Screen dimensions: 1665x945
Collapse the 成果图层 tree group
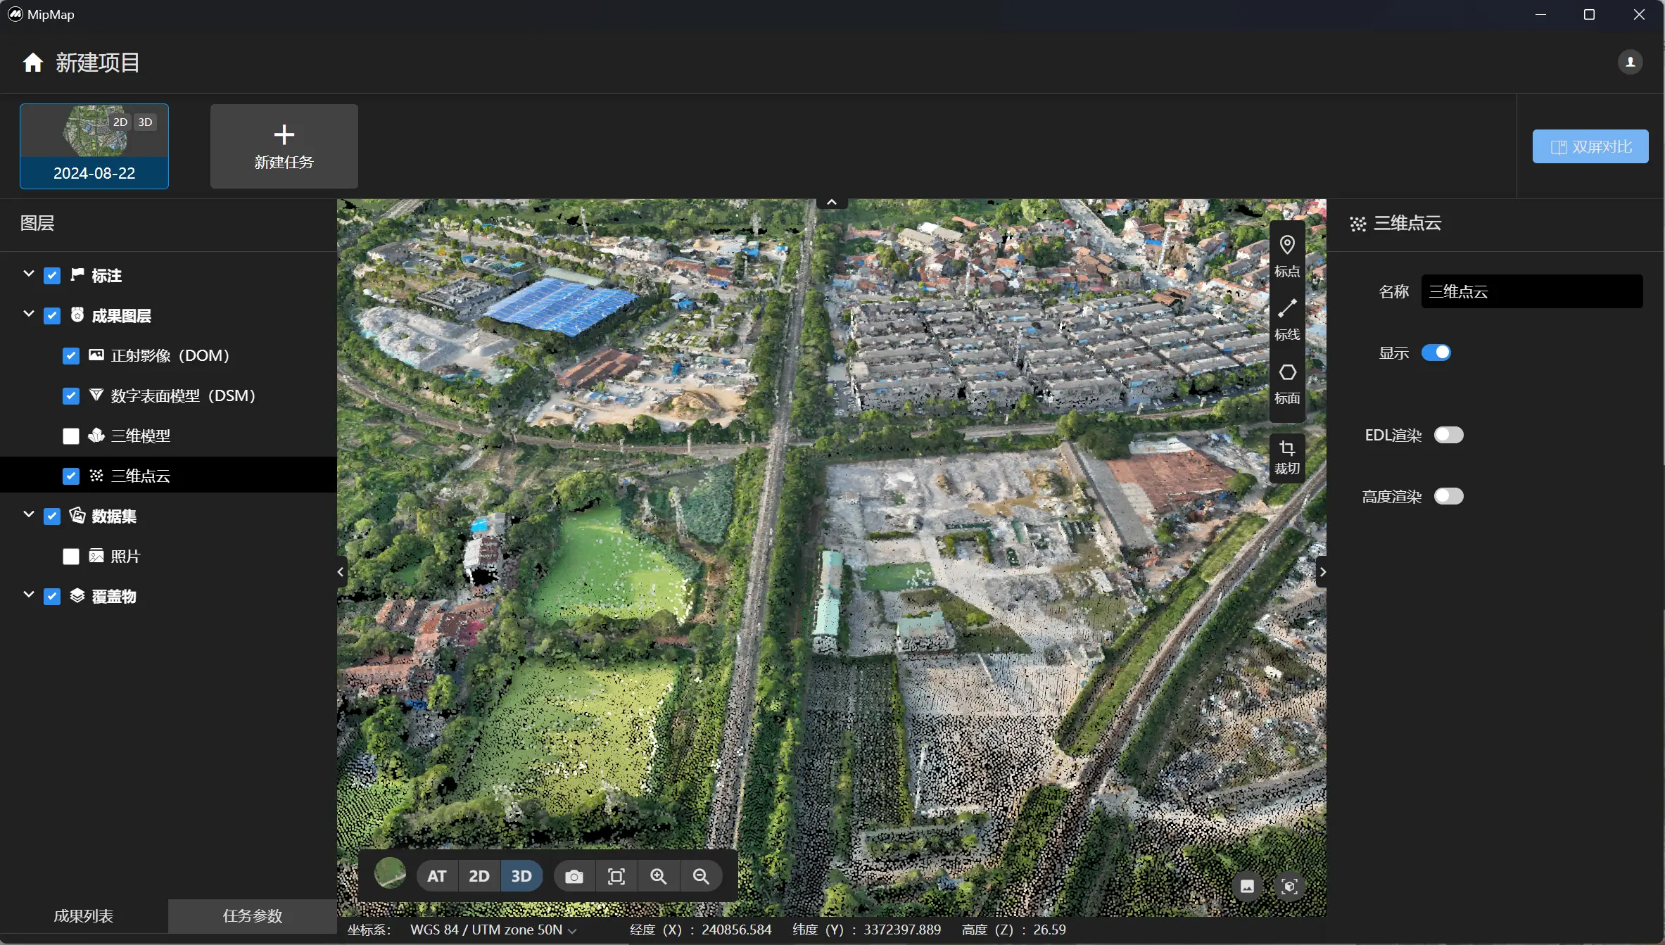coord(29,315)
